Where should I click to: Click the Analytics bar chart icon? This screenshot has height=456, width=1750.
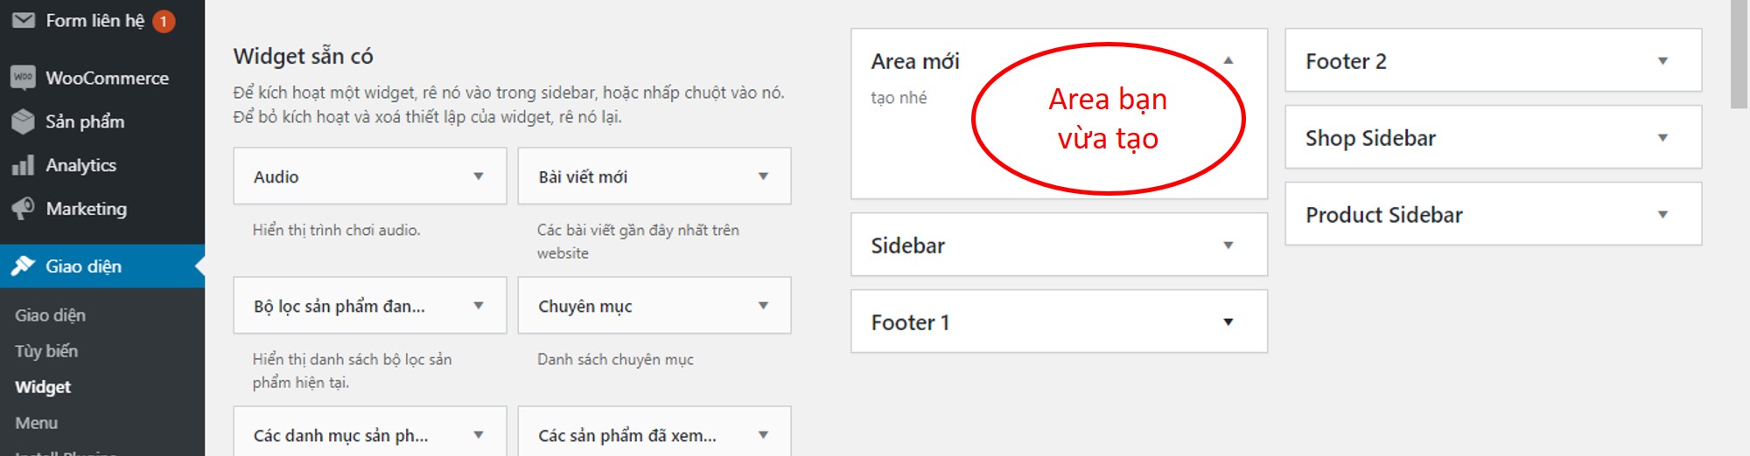[24, 165]
